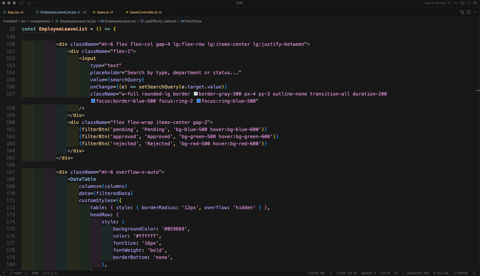Click the Prettier status item
This screenshot has height=276, width=480.
pos(460,273)
